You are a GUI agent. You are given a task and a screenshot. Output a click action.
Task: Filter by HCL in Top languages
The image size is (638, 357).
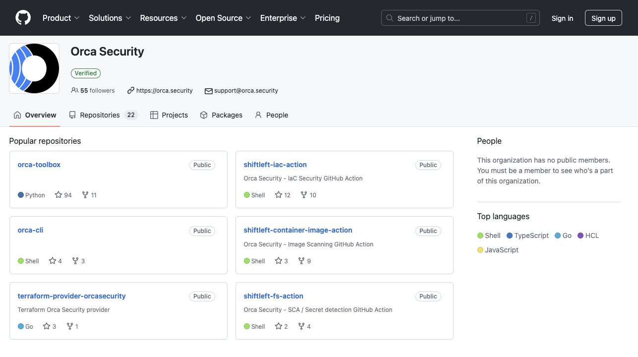(588, 236)
